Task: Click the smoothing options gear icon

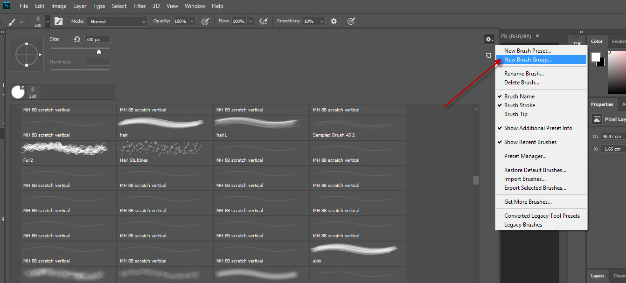Action: (x=334, y=21)
